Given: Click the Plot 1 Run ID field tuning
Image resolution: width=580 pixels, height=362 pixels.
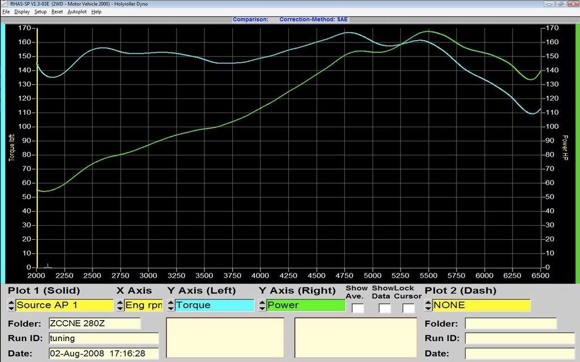Looking at the screenshot, I should coord(104,338).
